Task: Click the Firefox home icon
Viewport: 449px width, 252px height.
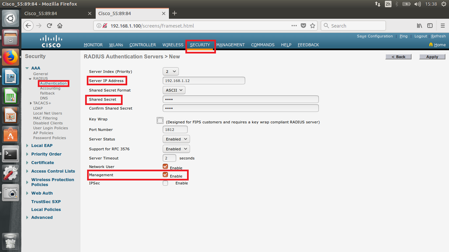Action: 60,26
